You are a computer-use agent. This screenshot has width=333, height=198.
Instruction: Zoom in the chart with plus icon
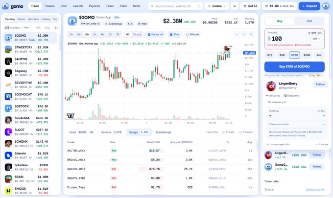(x=244, y=34)
